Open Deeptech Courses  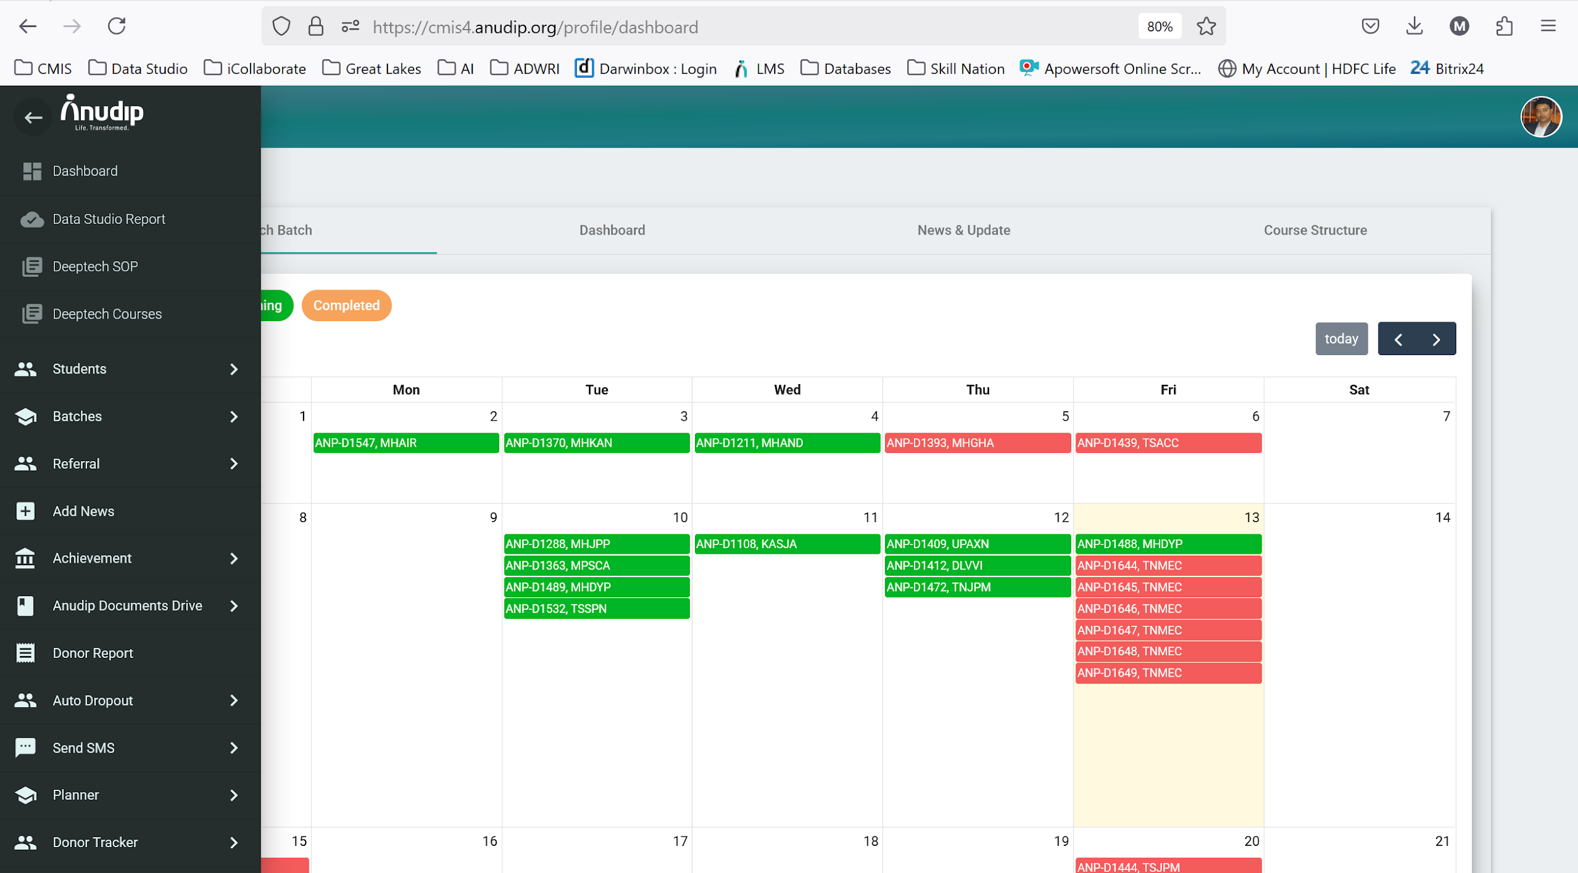(x=106, y=313)
